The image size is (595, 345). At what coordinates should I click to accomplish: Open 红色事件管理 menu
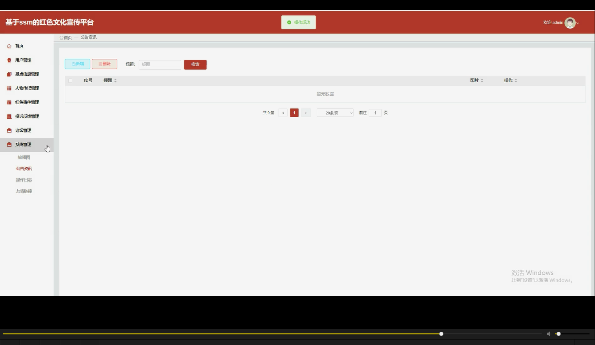tap(27, 102)
